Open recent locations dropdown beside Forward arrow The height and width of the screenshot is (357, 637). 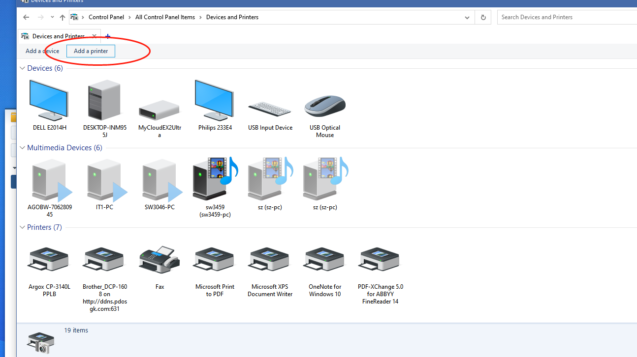(53, 18)
